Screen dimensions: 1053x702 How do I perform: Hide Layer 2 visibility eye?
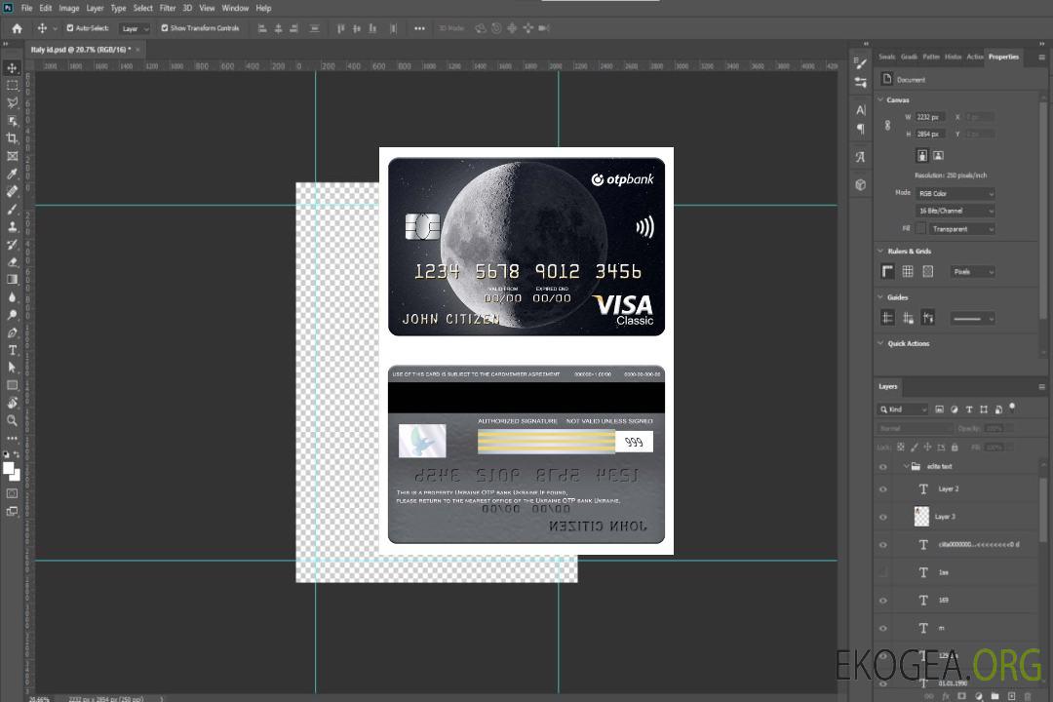click(883, 489)
